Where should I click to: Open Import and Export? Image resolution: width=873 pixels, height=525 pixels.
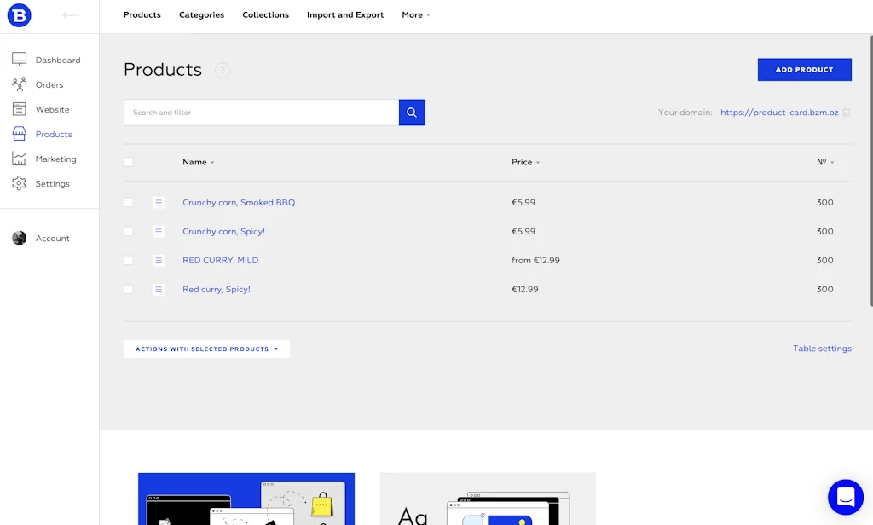coord(345,14)
